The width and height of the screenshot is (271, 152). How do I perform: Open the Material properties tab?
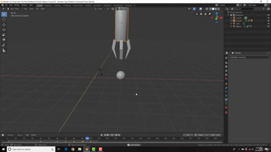pos(226,108)
